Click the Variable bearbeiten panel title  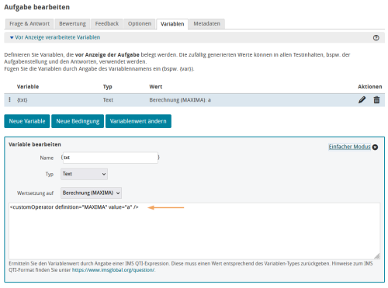[35, 144]
